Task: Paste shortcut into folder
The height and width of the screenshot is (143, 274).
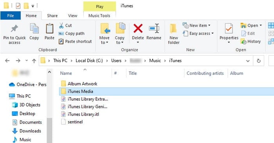Action: pos(75,42)
